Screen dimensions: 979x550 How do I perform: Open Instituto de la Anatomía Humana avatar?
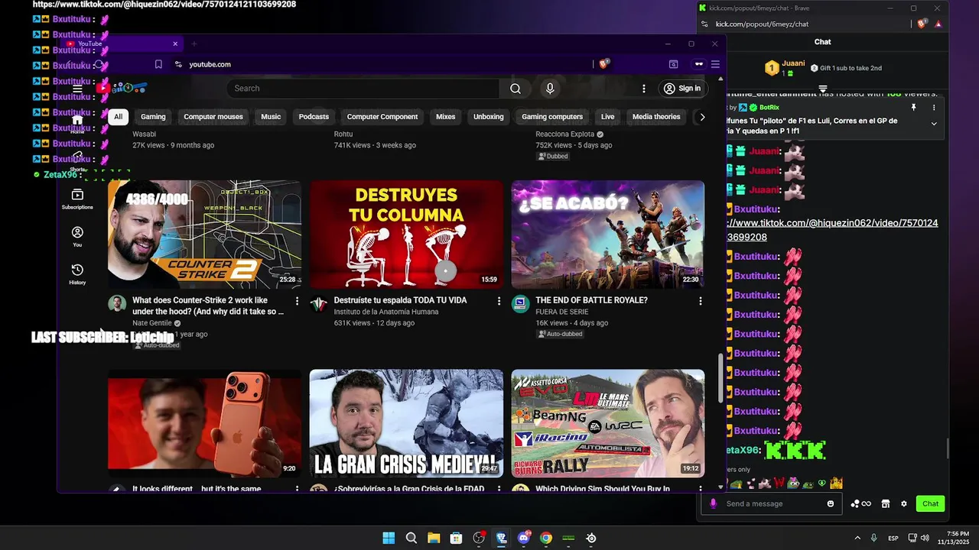[319, 304]
